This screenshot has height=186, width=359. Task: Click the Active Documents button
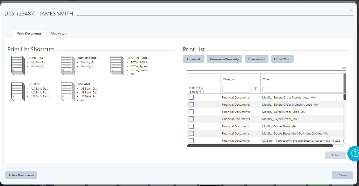coord(21,175)
